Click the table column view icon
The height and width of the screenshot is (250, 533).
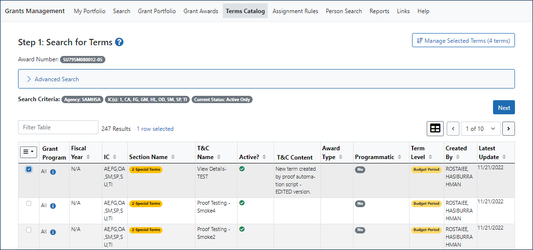[435, 128]
